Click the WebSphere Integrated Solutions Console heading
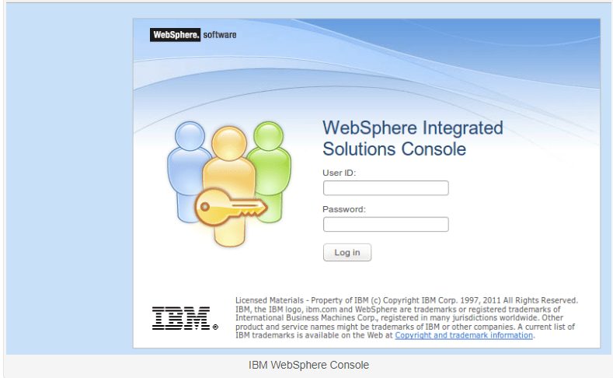Screen dimensions: 613x378 tap(413, 138)
